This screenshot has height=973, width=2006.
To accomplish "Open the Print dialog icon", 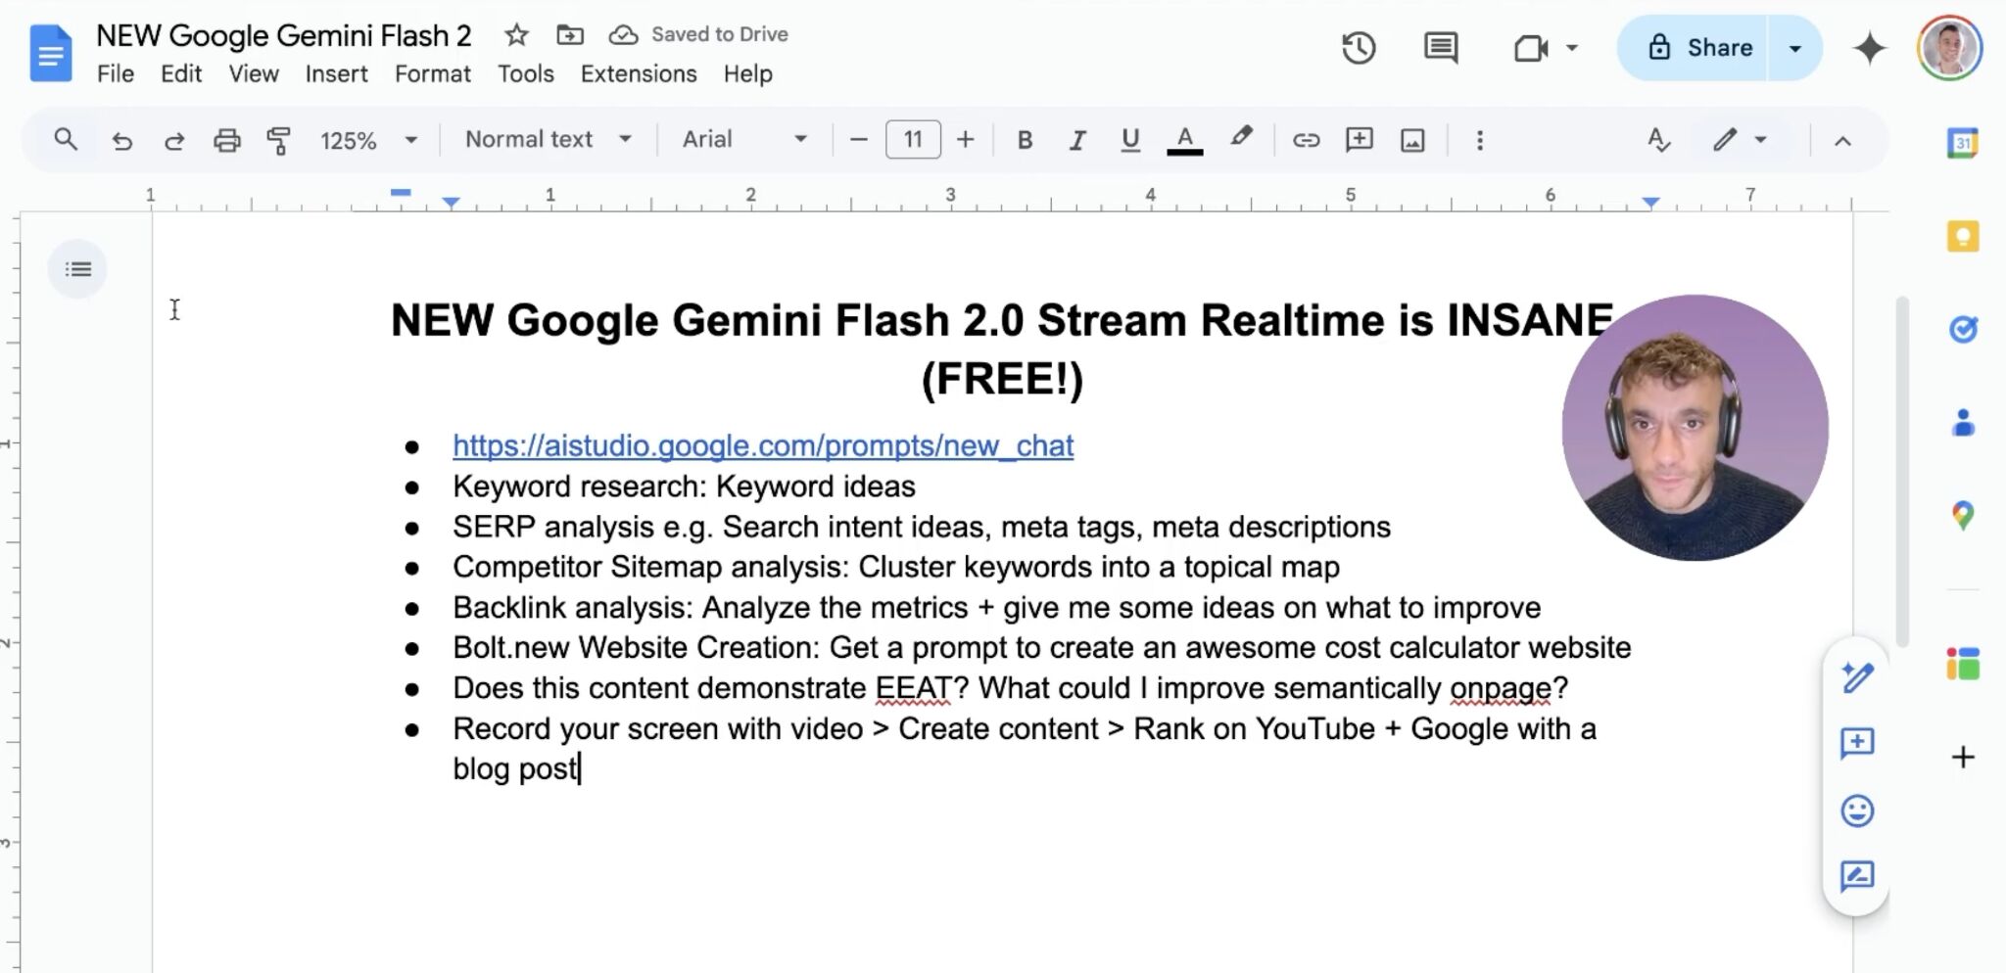I will click(x=227, y=139).
